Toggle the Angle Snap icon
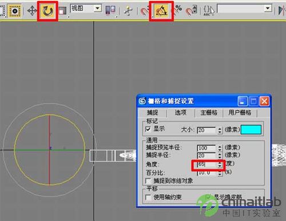The width and height of the screenshot is (286, 221). click(161, 11)
